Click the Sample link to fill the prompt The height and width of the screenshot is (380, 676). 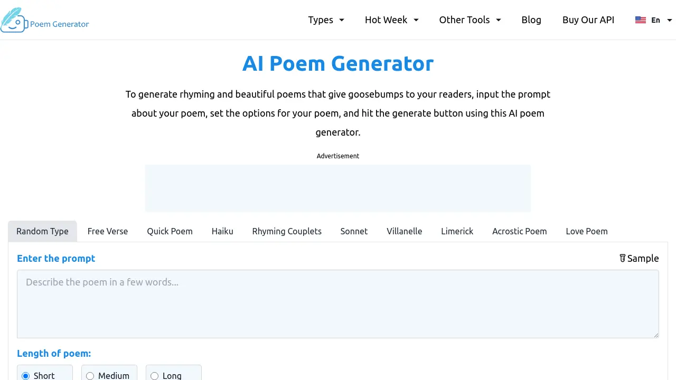(643, 258)
